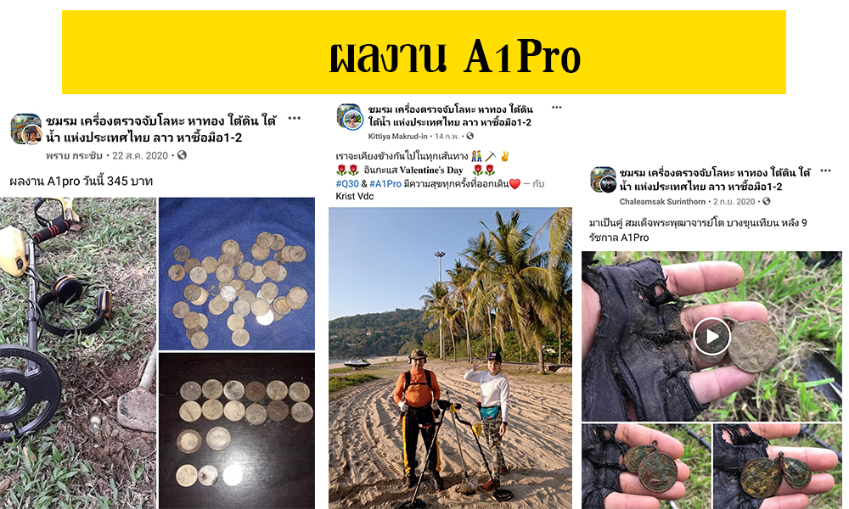Open the #A1Pro hashtag link
Screen dimensions: 849x509
point(385,184)
